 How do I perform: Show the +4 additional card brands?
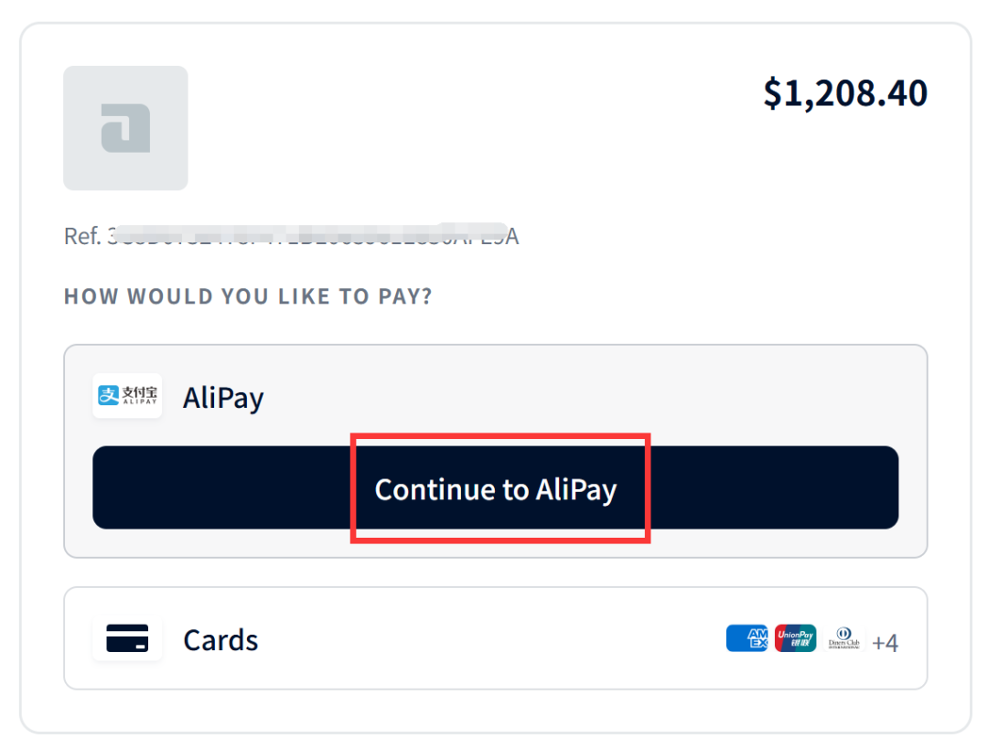(x=885, y=643)
